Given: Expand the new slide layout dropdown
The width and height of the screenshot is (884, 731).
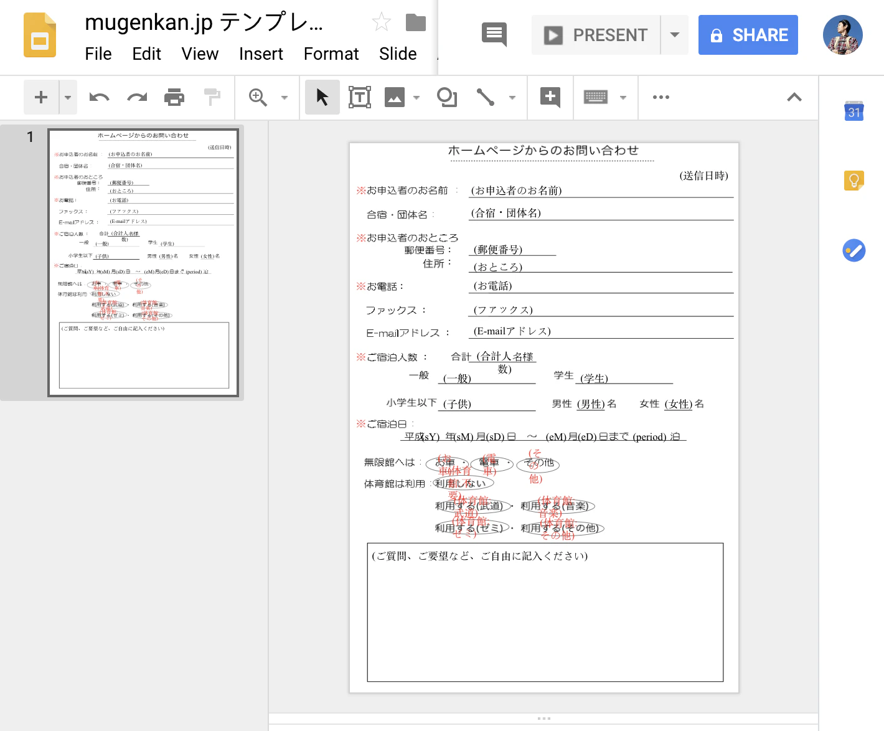Looking at the screenshot, I should [x=68, y=97].
